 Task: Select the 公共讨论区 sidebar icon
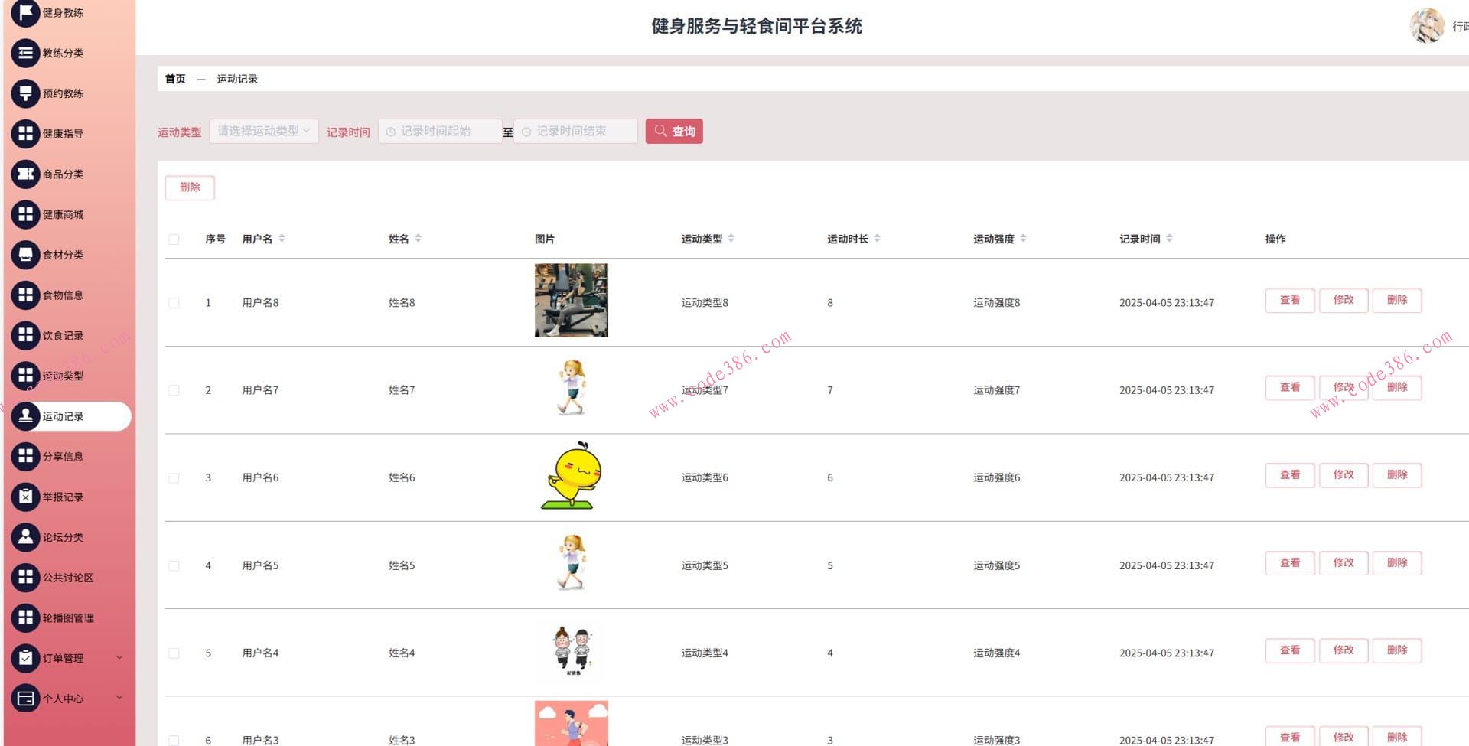pyautogui.click(x=25, y=578)
